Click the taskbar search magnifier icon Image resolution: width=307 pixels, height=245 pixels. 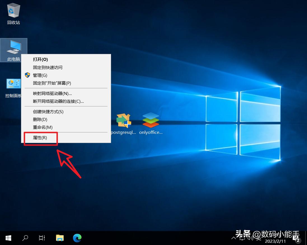click(x=25, y=238)
